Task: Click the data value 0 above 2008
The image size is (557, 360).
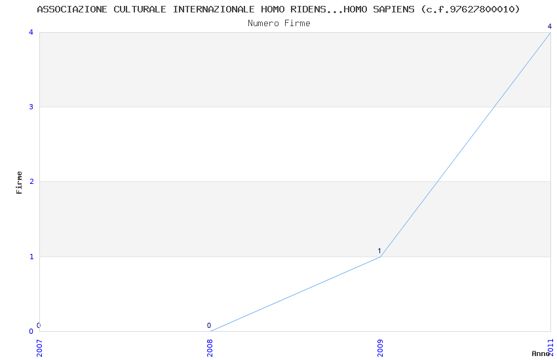Action: point(209,325)
